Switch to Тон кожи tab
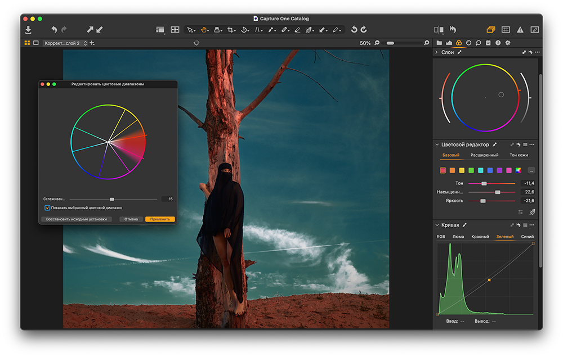563x357 pixels. tap(519, 155)
